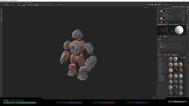Screen dimensions: 189x106
Task: Select the Polygon Fill tool
Action: pyautogui.click(x=1, y=14)
